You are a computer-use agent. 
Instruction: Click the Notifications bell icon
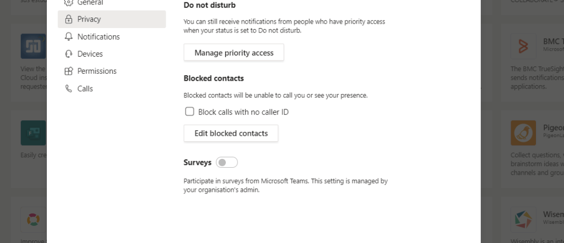point(68,37)
